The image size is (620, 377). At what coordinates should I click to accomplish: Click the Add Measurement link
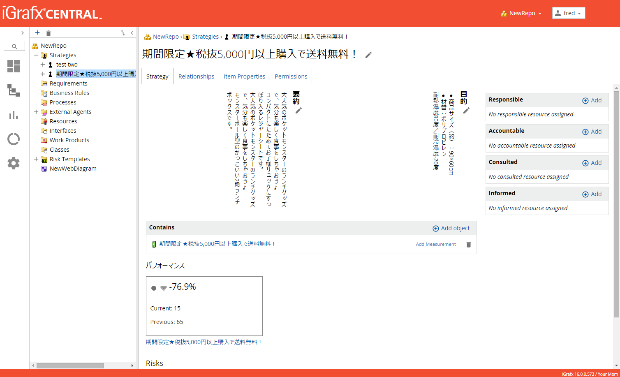[x=435, y=244]
